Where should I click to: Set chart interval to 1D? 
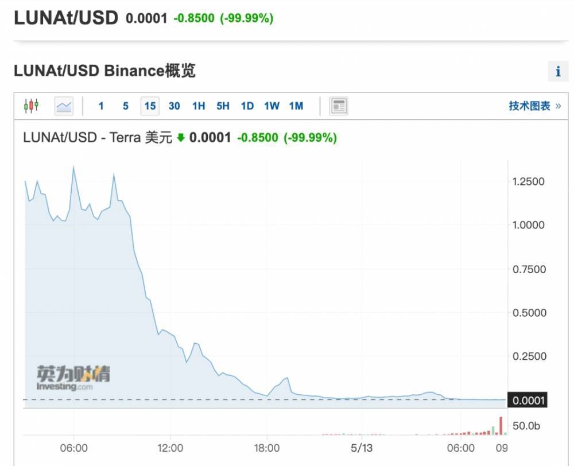click(247, 106)
